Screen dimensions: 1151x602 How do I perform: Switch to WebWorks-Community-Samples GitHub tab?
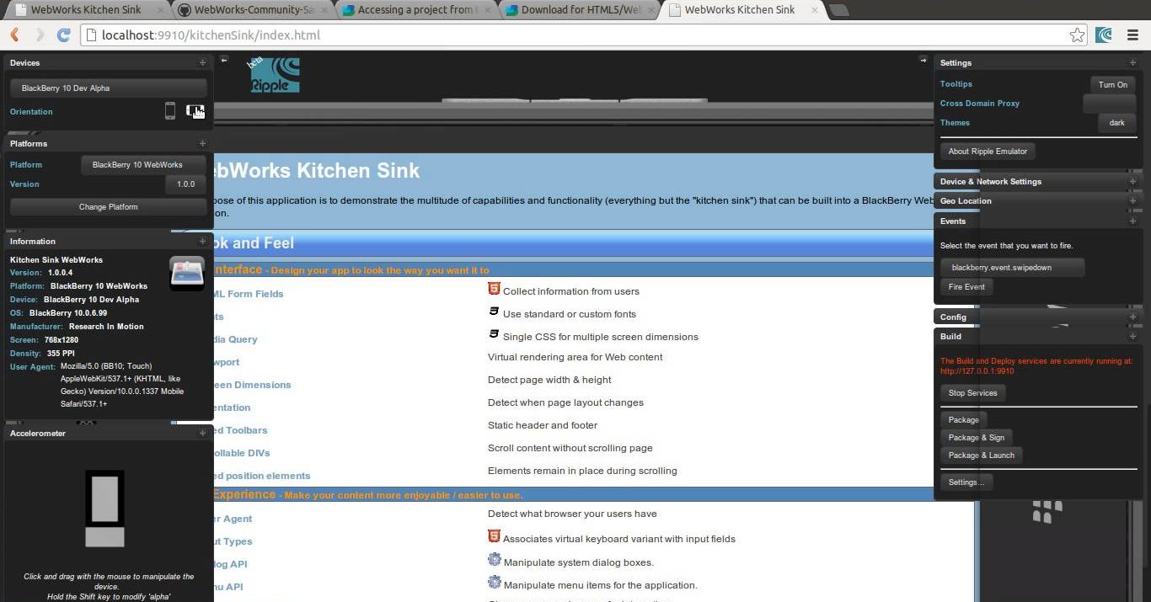coord(254,10)
